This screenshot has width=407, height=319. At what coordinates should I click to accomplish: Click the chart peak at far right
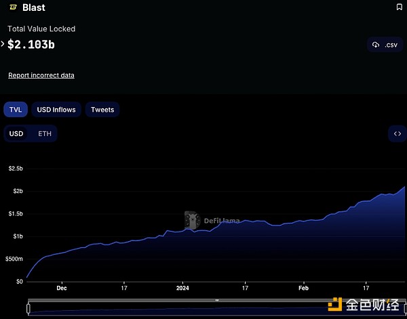pos(404,187)
